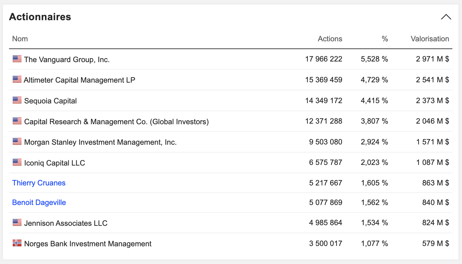Click the 1,534 % percentage
462x264 pixels.
(374, 223)
